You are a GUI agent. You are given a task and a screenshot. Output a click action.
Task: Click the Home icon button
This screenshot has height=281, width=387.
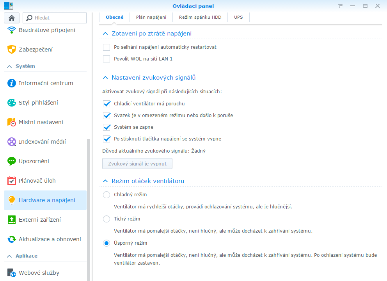(12, 18)
